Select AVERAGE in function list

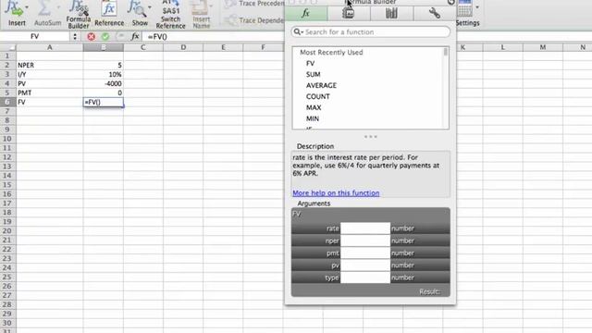point(321,85)
